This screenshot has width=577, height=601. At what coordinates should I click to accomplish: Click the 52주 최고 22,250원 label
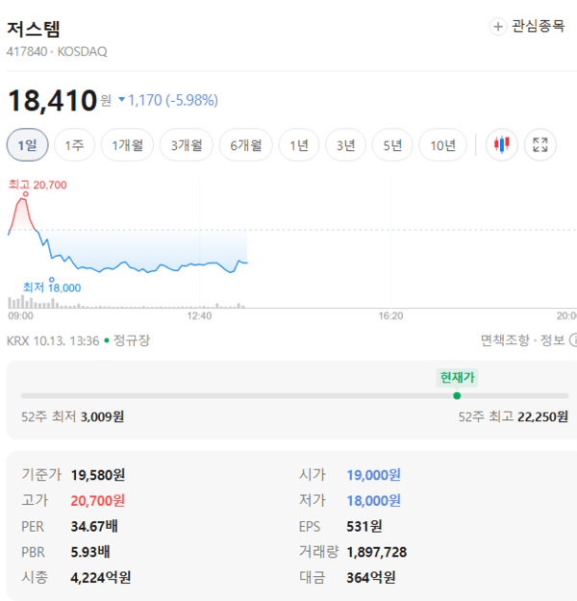(x=513, y=416)
